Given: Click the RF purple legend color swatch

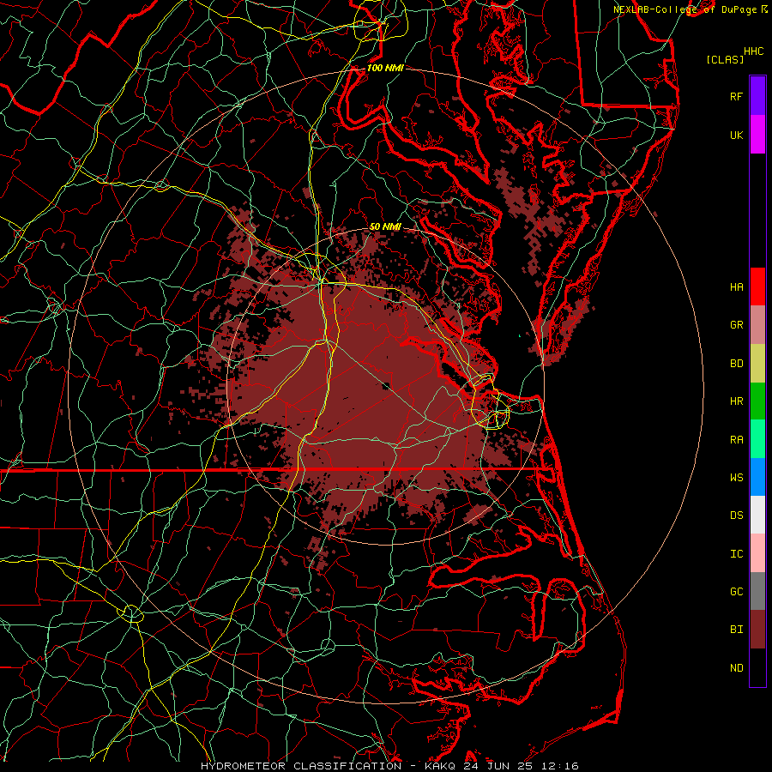Looking at the screenshot, I should coord(757,96).
